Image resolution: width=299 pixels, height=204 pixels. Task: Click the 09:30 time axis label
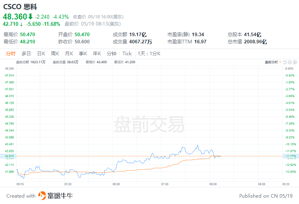pos(286,184)
